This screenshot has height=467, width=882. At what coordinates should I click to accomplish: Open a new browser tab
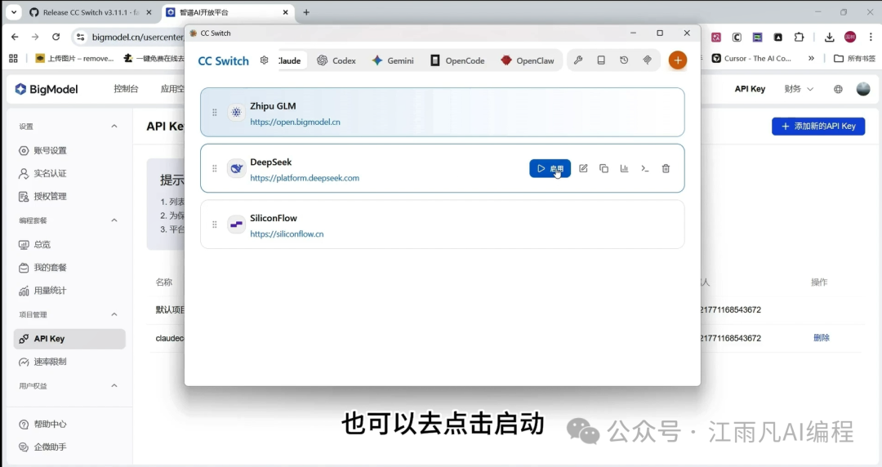pos(306,12)
